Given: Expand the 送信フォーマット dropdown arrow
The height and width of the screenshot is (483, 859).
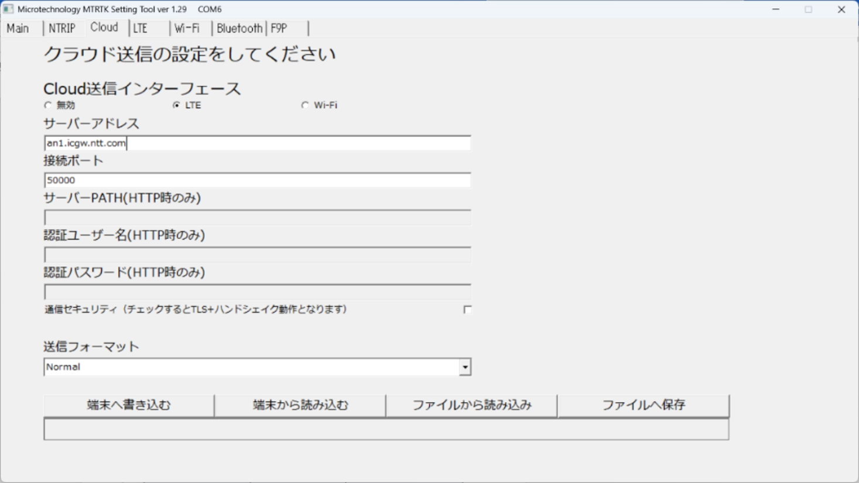Looking at the screenshot, I should [x=465, y=367].
